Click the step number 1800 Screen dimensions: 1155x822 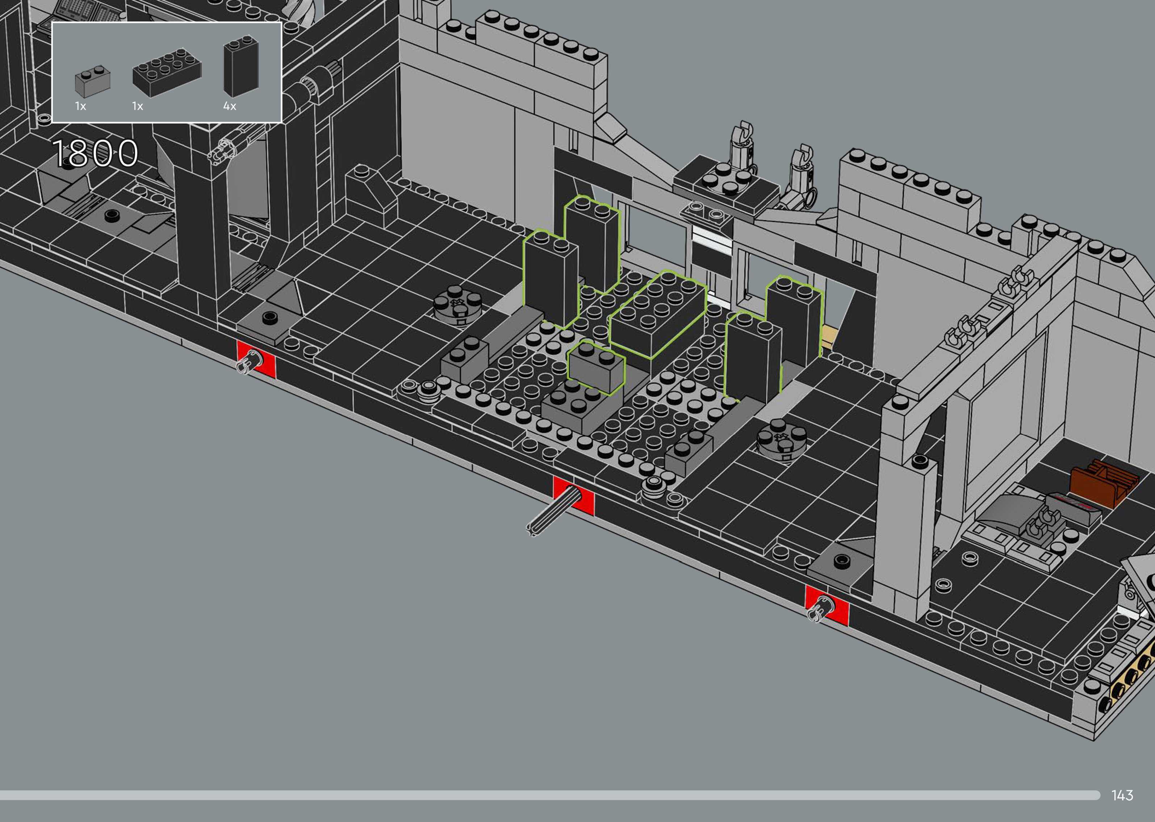pyautogui.click(x=95, y=153)
